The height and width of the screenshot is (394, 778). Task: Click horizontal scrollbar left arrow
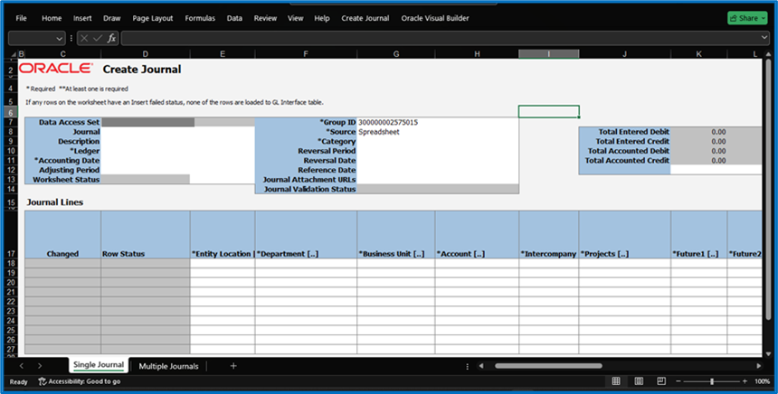tap(480, 366)
